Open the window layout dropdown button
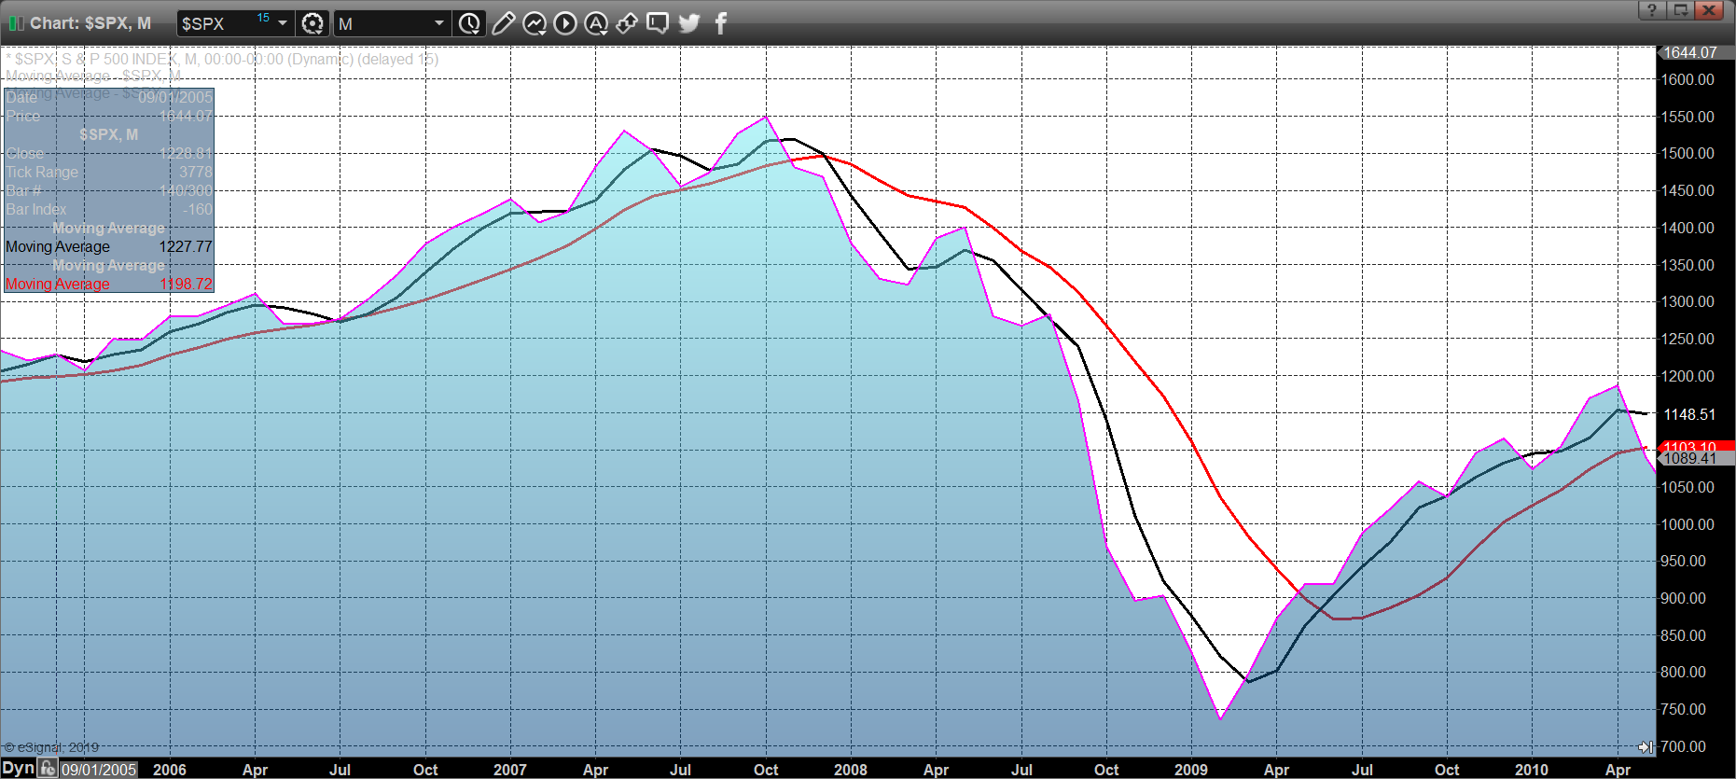 1680,10
